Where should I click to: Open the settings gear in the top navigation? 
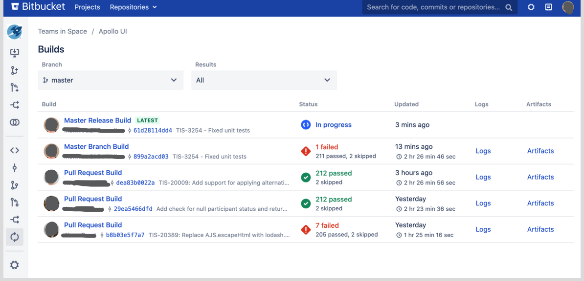[531, 7]
